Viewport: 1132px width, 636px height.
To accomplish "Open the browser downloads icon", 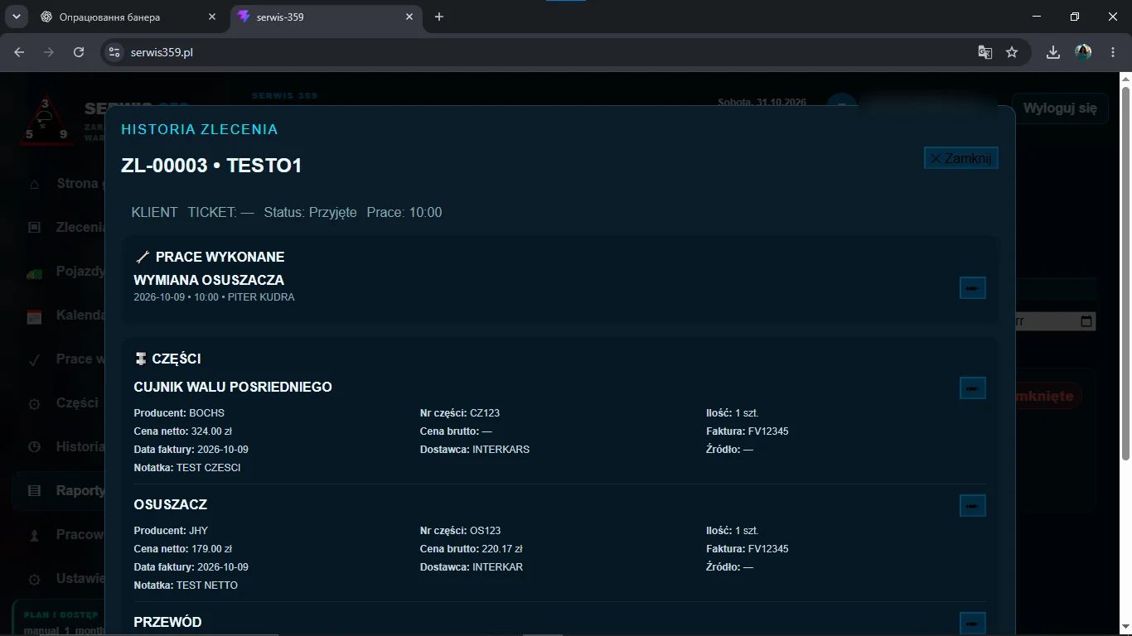I will click(x=1053, y=52).
